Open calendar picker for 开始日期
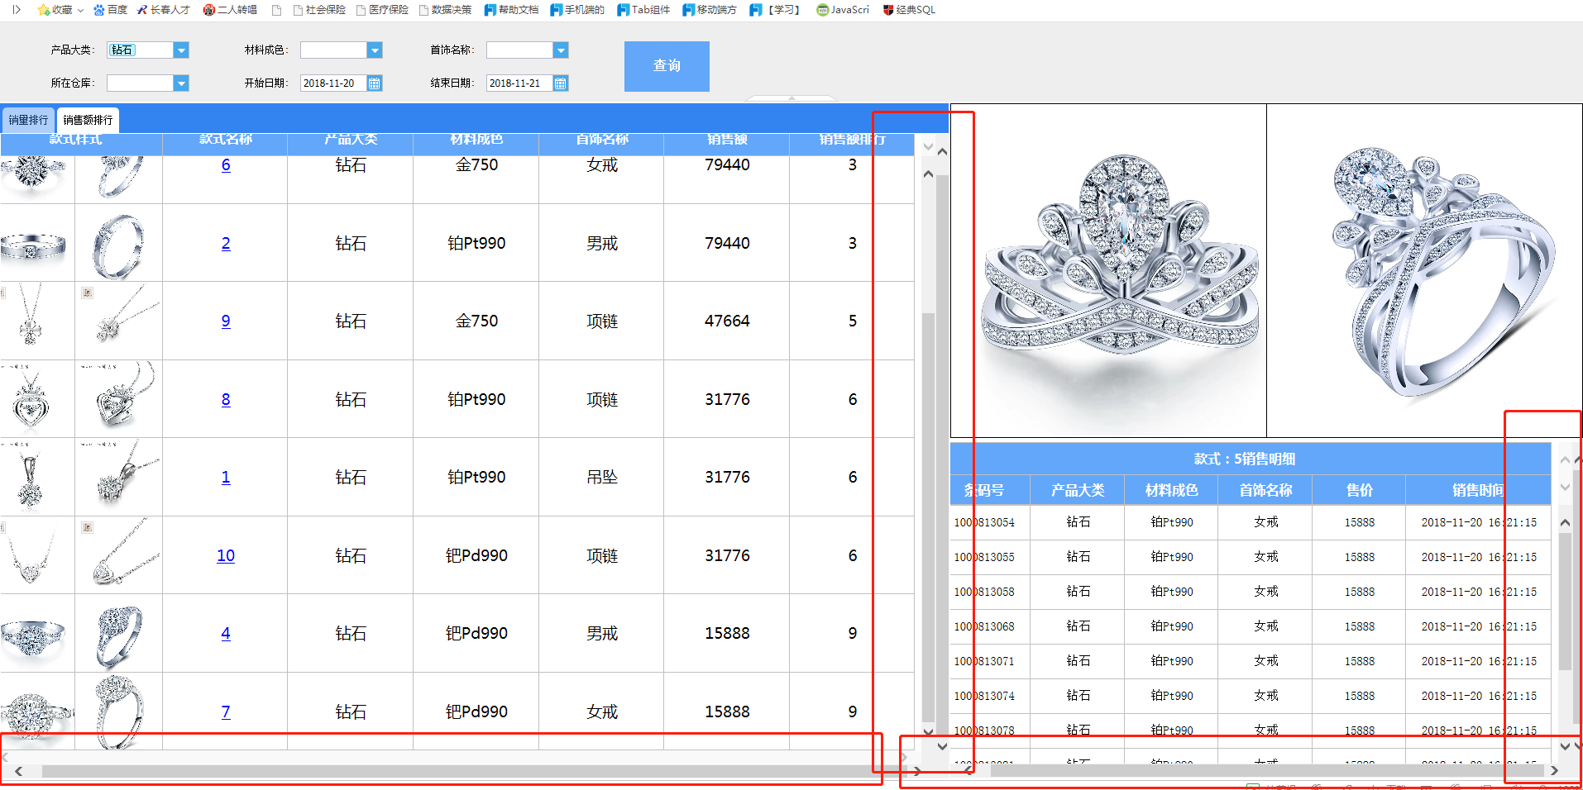The width and height of the screenshot is (1583, 790). click(375, 83)
